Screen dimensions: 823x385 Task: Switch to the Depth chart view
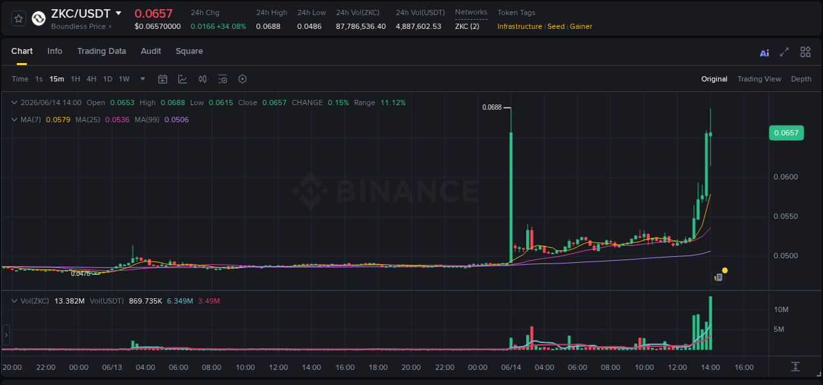pyautogui.click(x=801, y=79)
